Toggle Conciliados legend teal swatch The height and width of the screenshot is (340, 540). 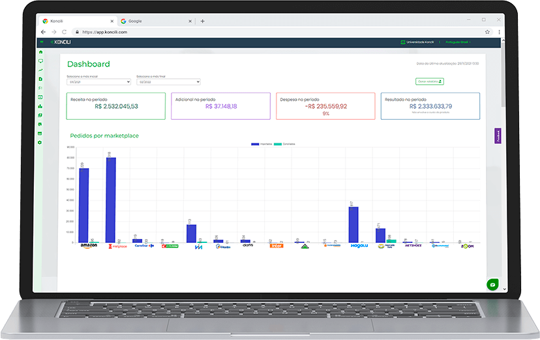(278, 144)
